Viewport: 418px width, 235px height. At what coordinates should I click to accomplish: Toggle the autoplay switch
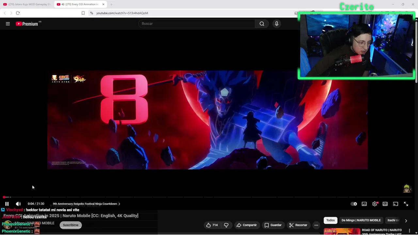pyautogui.click(x=354, y=204)
